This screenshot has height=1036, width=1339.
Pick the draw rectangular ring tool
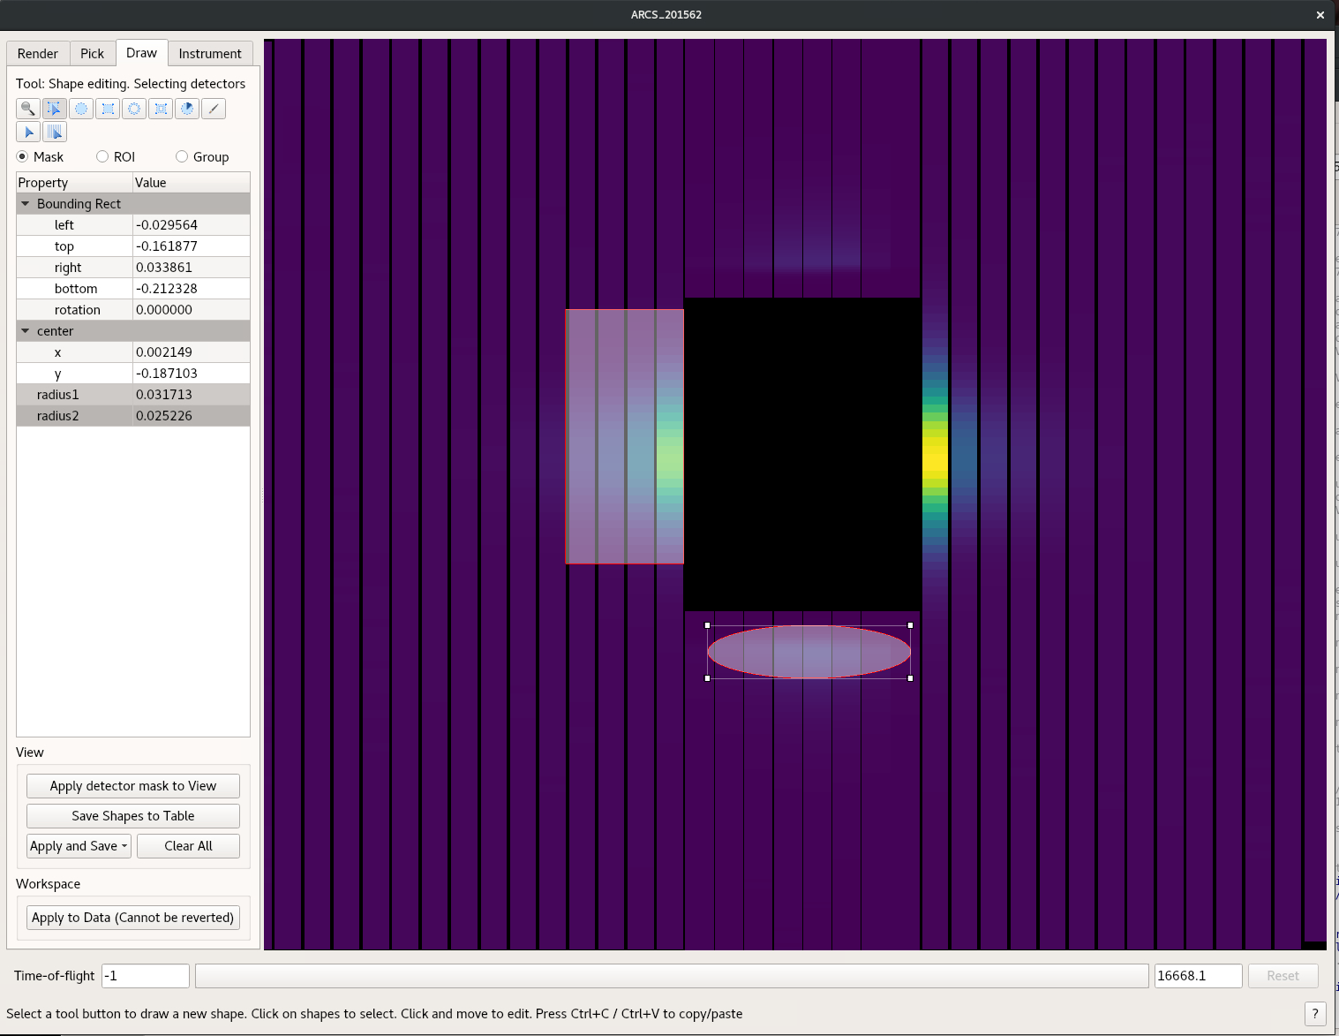click(161, 109)
